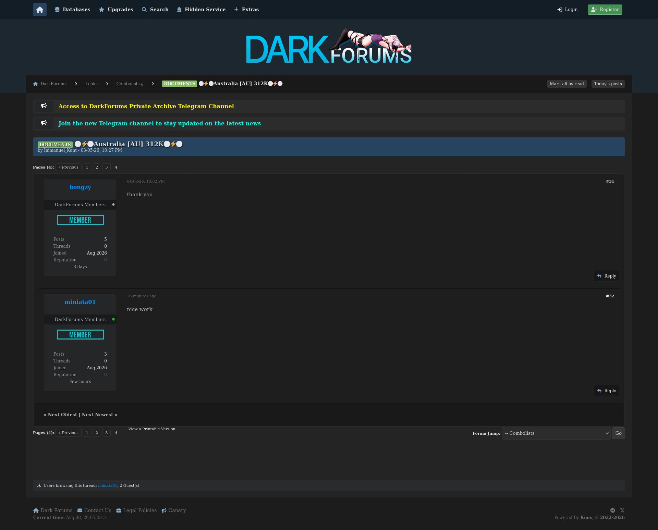Image resolution: width=658 pixels, height=530 pixels.
Task: Open the Upgrades menu item
Action: pyautogui.click(x=116, y=10)
